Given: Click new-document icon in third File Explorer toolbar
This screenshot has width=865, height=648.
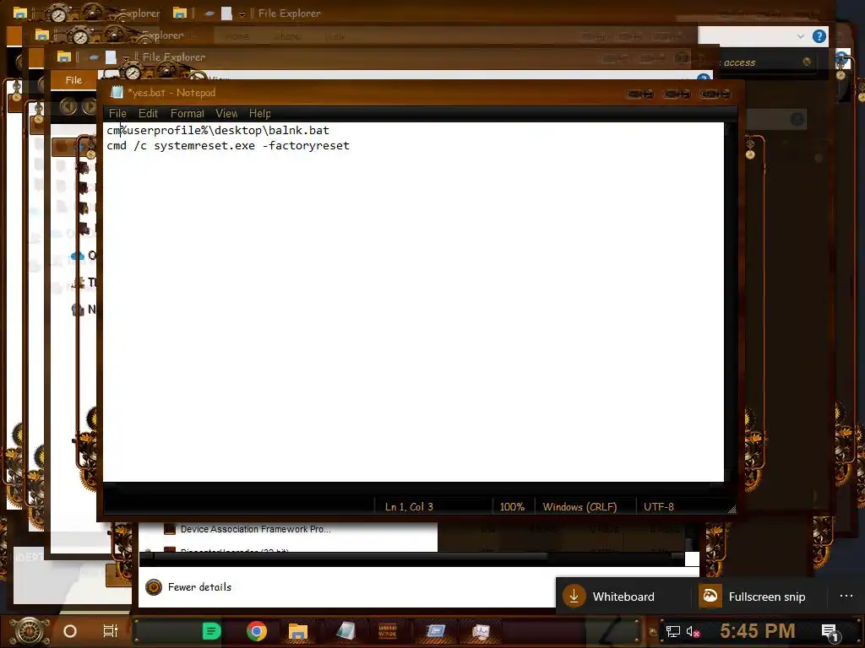Looking at the screenshot, I should click(x=111, y=57).
